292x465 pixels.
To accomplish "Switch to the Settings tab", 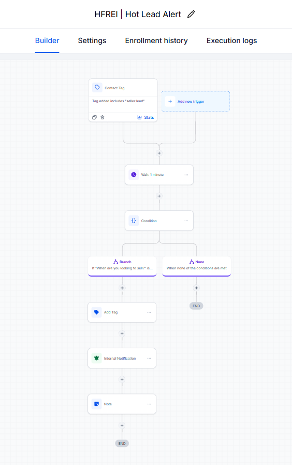I will point(92,40).
